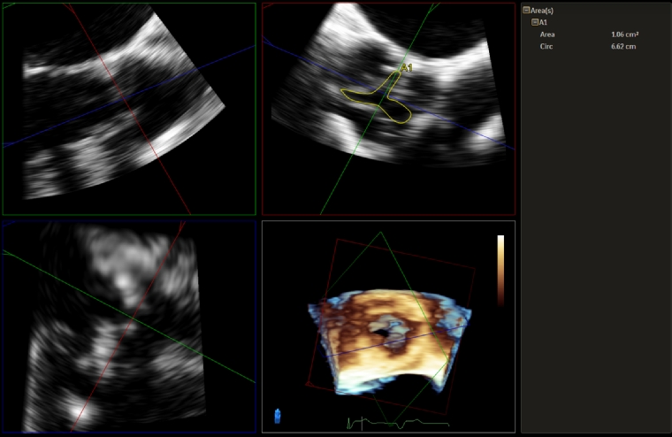Select the yellow A1 contour label
The image size is (672, 437).
(x=407, y=67)
